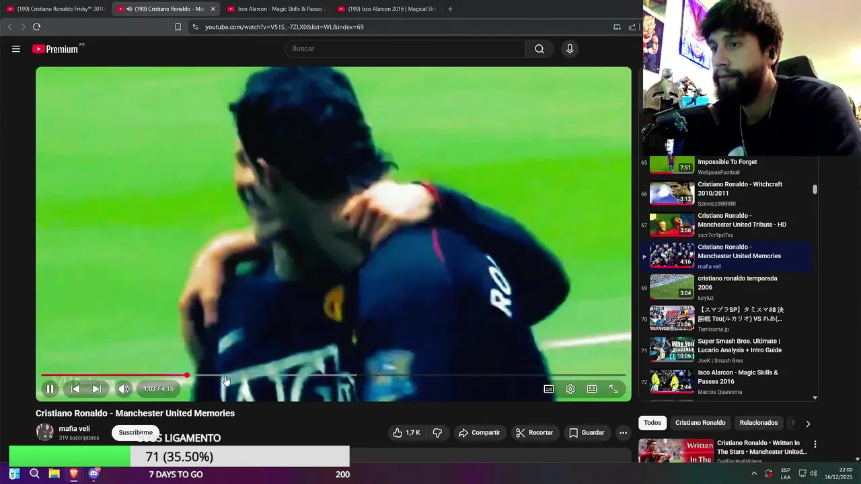The height and width of the screenshot is (484, 861).
Task: Play the Tamisuma.jp playlist video
Action: click(x=725, y=319)
